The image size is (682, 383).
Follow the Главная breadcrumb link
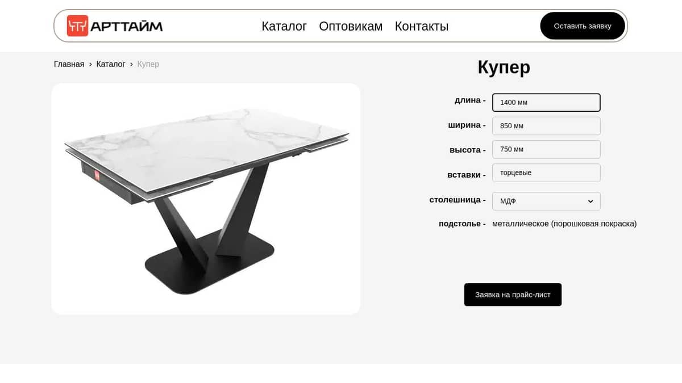(69, 64)
